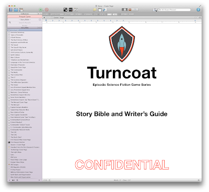Click 'Story Bible and Writer's Guide' heading
The height and width of the screenshot is (192, 209).
click(122, 114)
